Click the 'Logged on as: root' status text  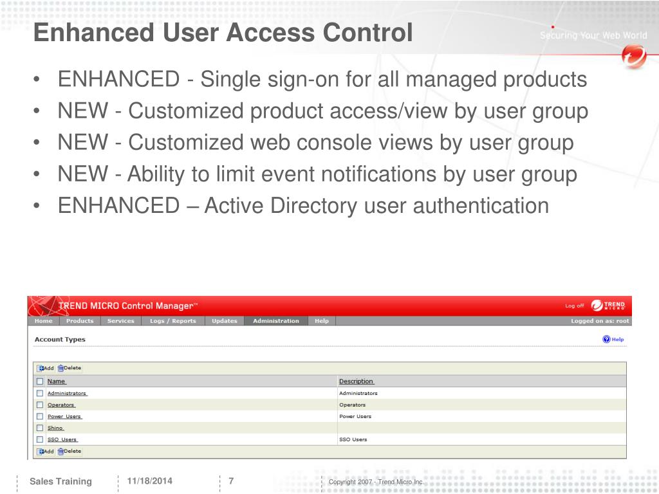click(600, 321)
